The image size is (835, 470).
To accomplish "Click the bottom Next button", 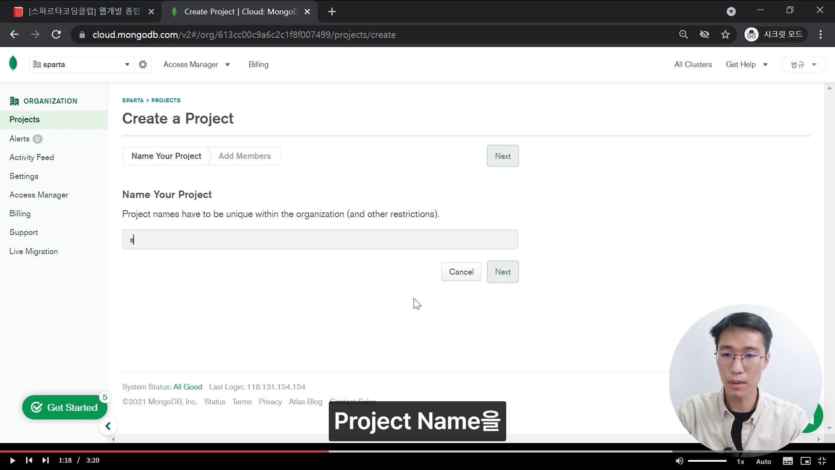I will 503,272.
